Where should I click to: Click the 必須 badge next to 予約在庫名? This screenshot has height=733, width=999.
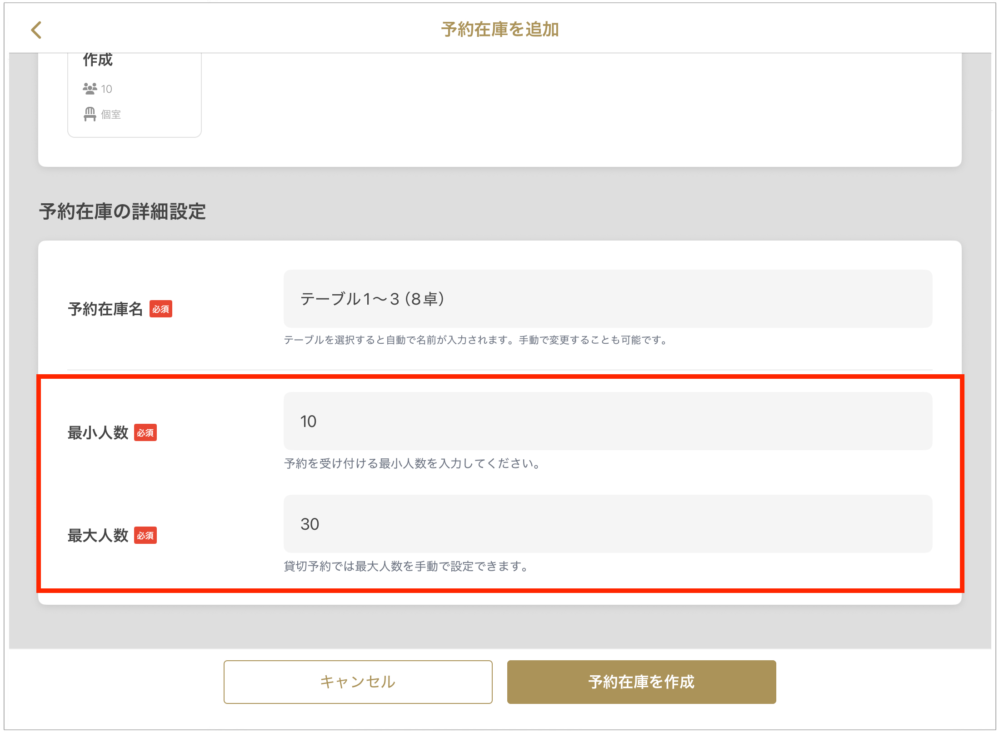[161, 309]
